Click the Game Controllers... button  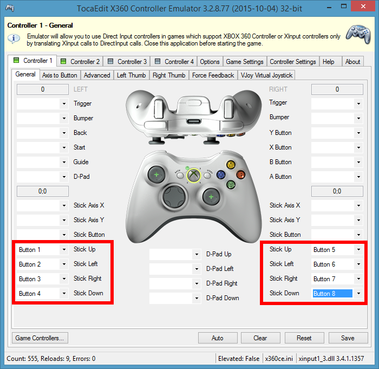coord(40,338)
